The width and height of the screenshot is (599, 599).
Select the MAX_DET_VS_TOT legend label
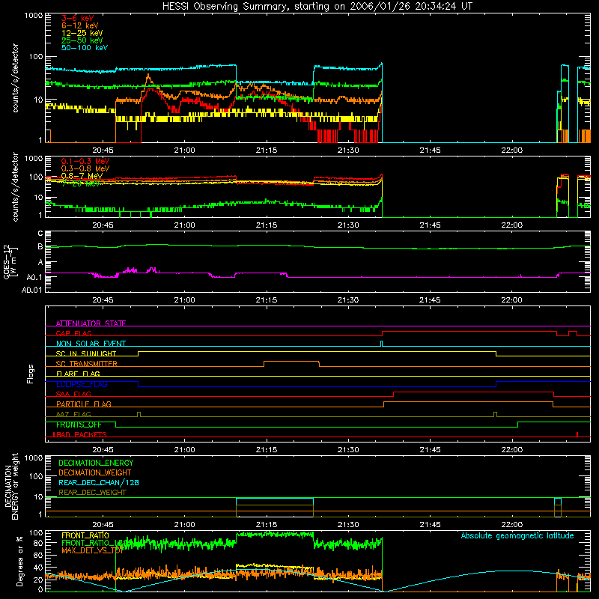tap(92, 550)
